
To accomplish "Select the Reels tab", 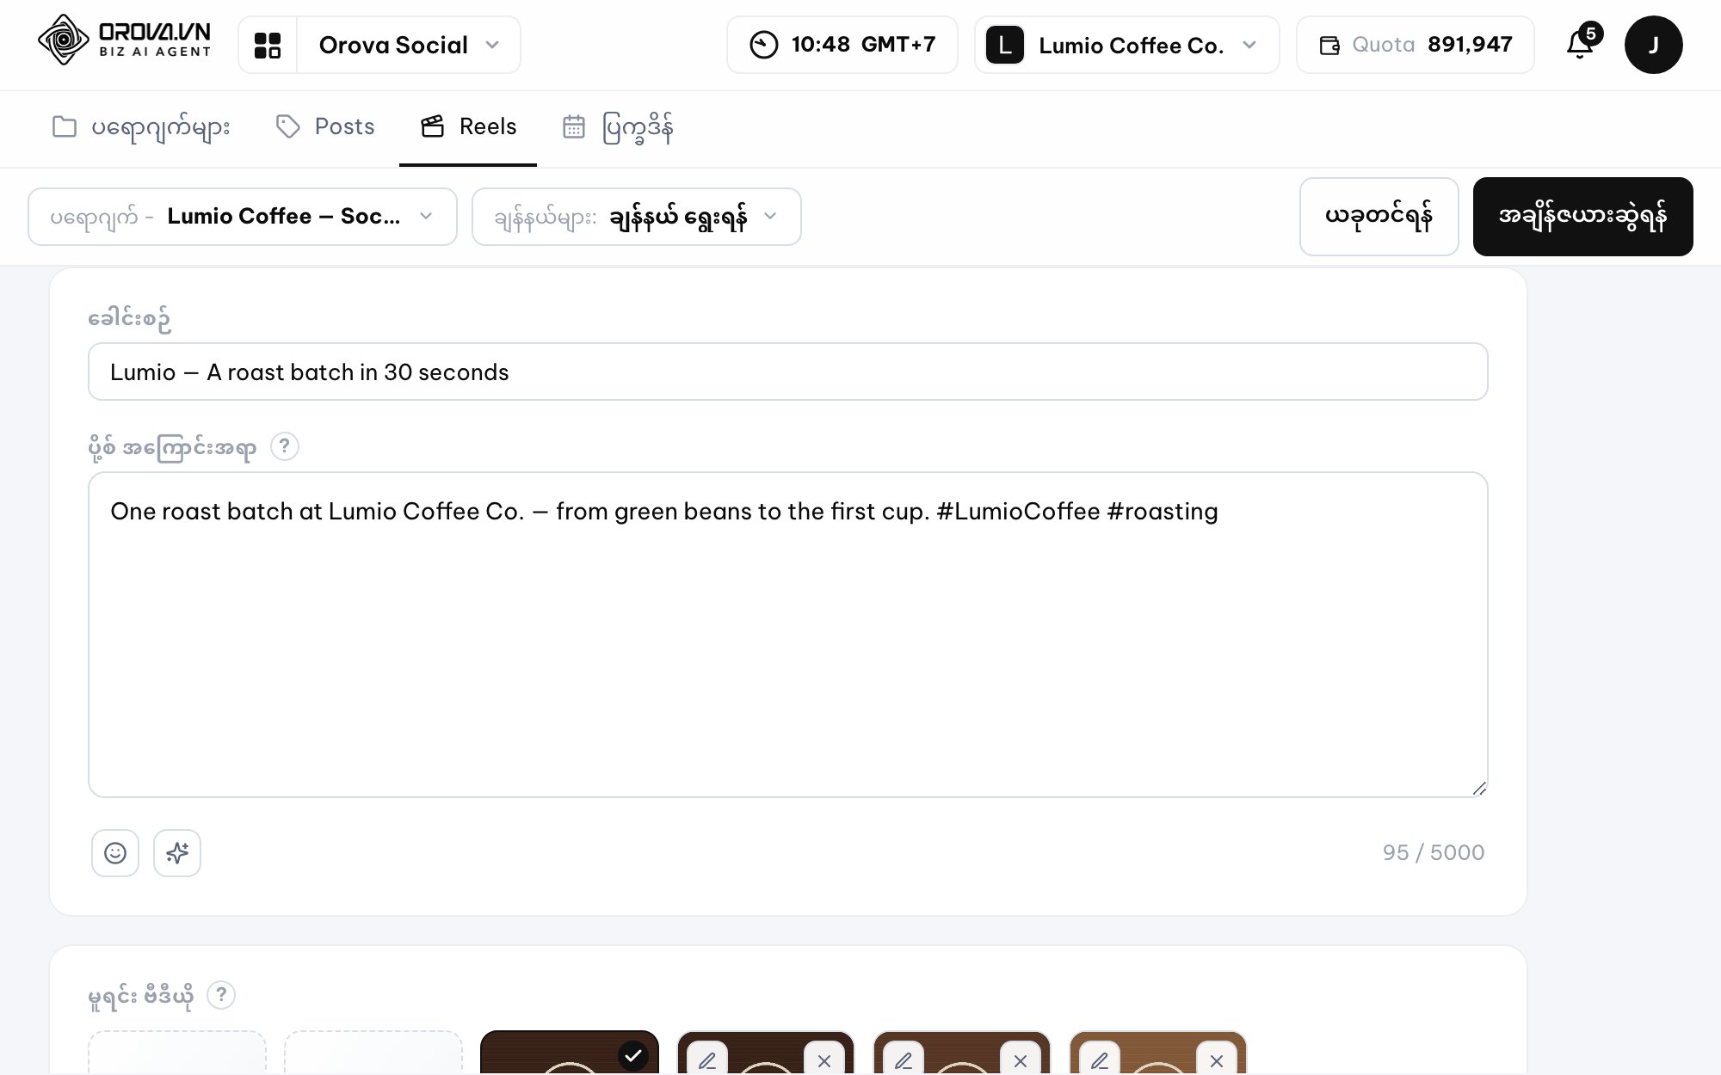I will tap(468, 127).
